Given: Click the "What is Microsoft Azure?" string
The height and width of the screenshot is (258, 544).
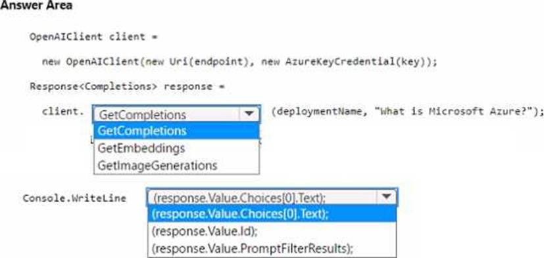Looking at the screenshot, I should [455, 112].
